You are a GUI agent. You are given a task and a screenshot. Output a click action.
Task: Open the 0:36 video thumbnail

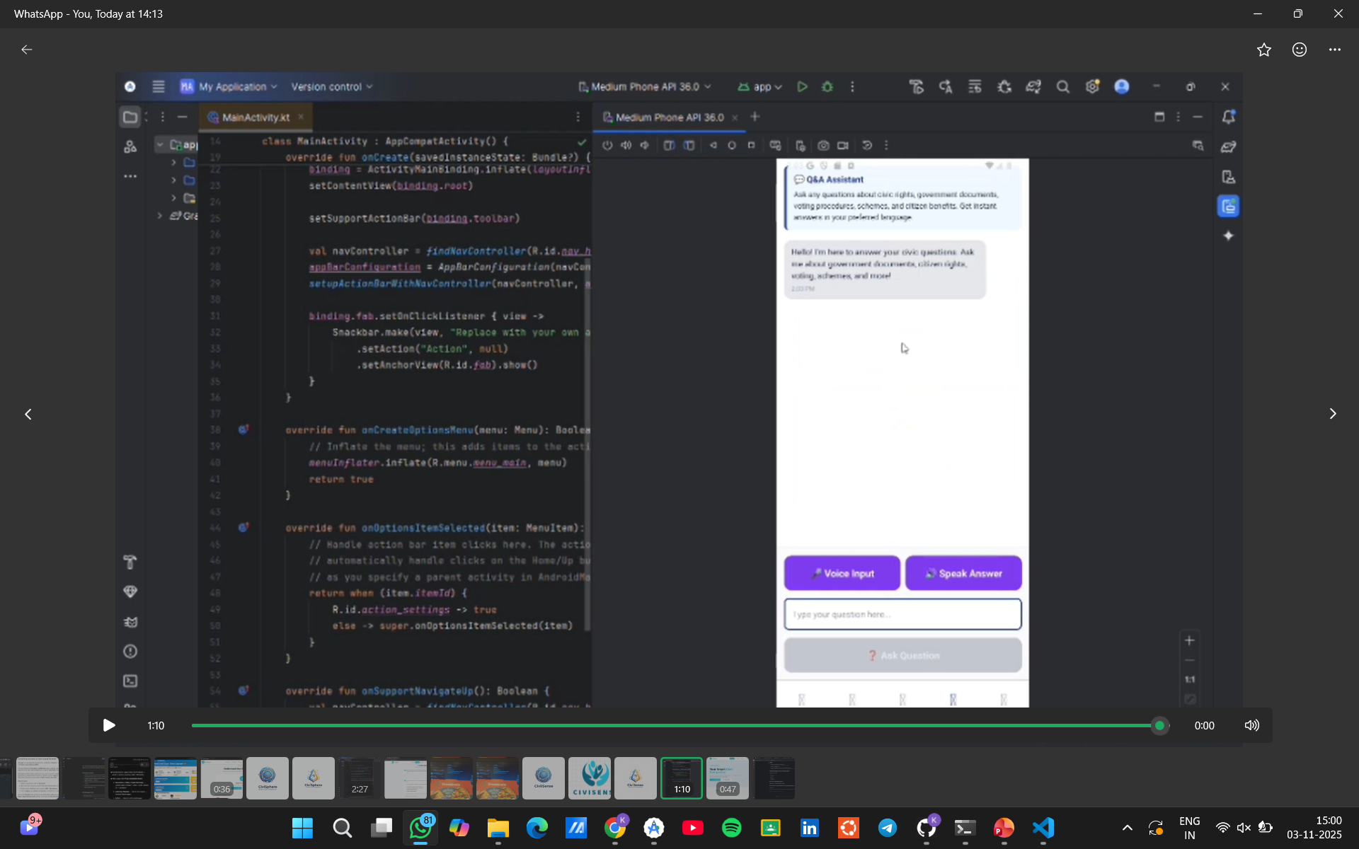pos(222,778)
